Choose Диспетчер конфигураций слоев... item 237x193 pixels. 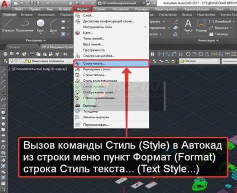[111, 21]
